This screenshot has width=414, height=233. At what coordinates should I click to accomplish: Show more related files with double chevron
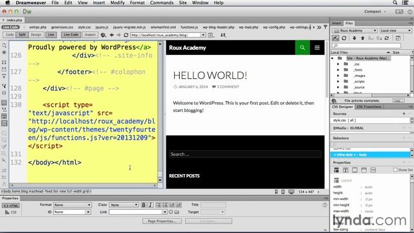319,27
